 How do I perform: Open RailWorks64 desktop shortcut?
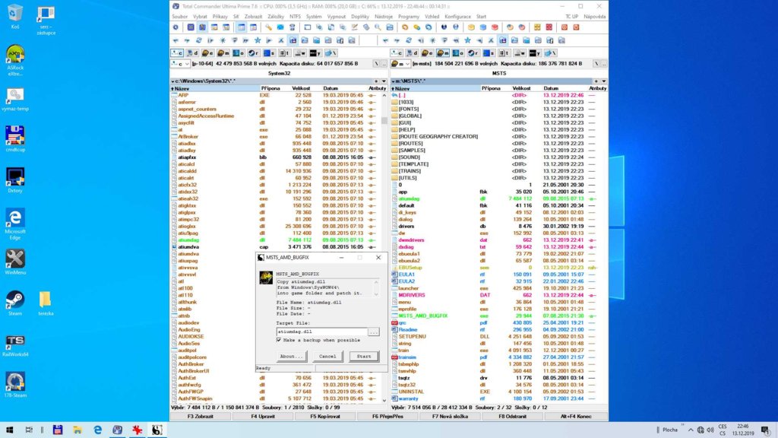(14, 342)
